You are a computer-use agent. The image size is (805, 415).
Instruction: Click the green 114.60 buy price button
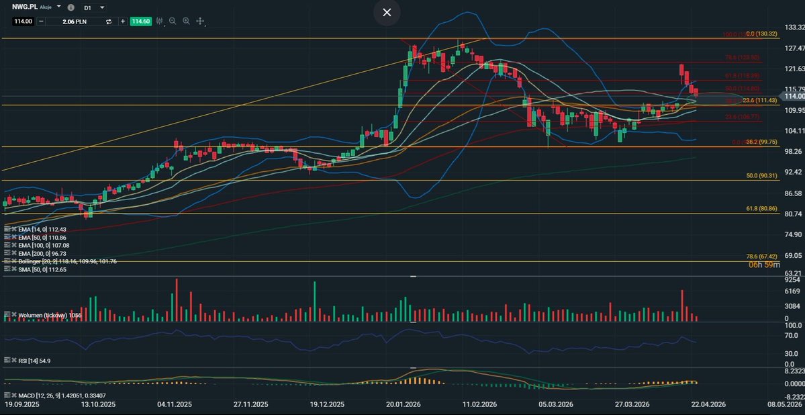point(140,21)
